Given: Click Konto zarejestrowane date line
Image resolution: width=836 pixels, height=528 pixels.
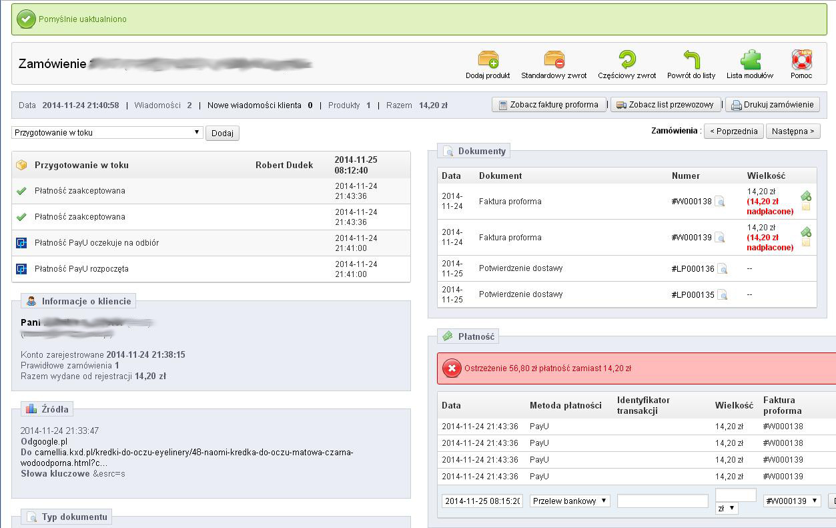Looking at the screenshot, I should pos(103,354).
